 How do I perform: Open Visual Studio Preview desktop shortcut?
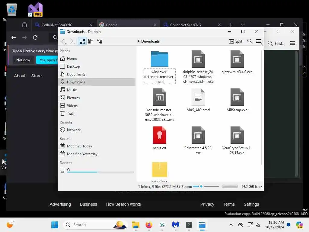point(35,9)
